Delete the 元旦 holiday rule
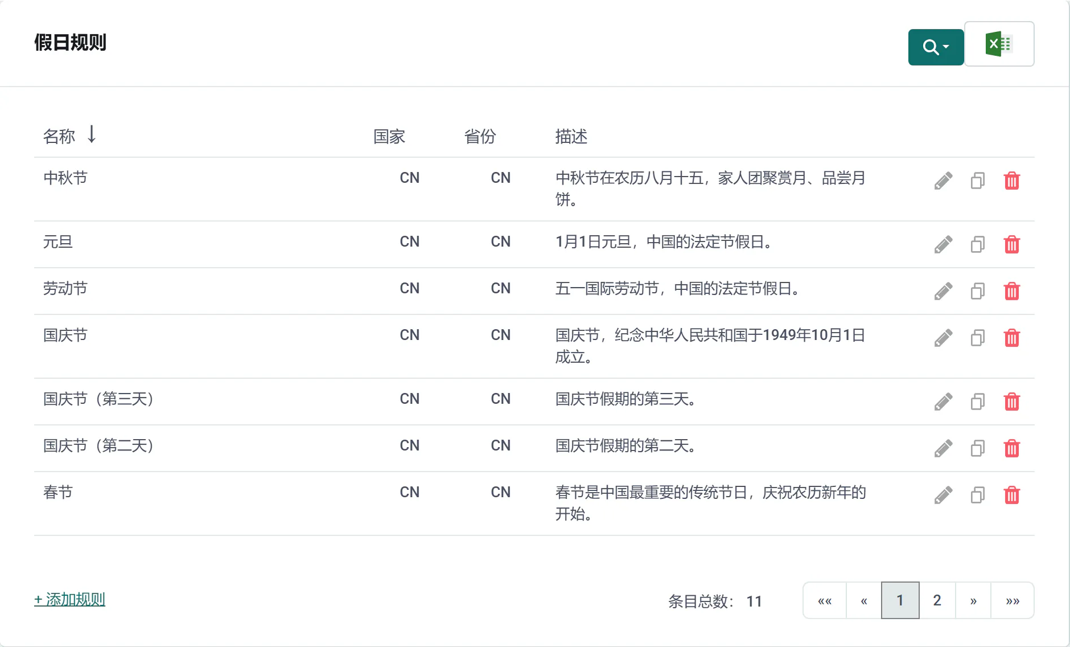 [x=1012, y=244]
